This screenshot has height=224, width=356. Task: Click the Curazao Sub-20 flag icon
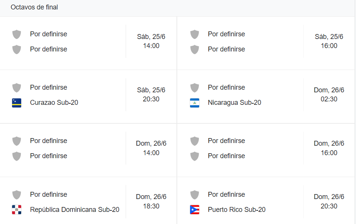[17, 103]
